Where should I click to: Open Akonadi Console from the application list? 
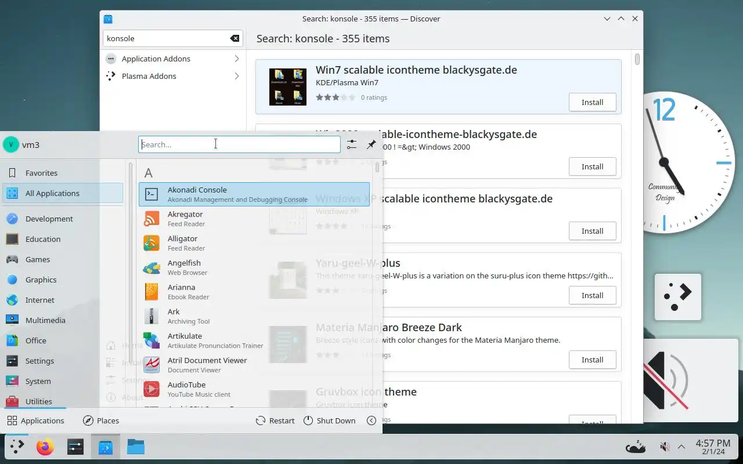pos(254,194)
